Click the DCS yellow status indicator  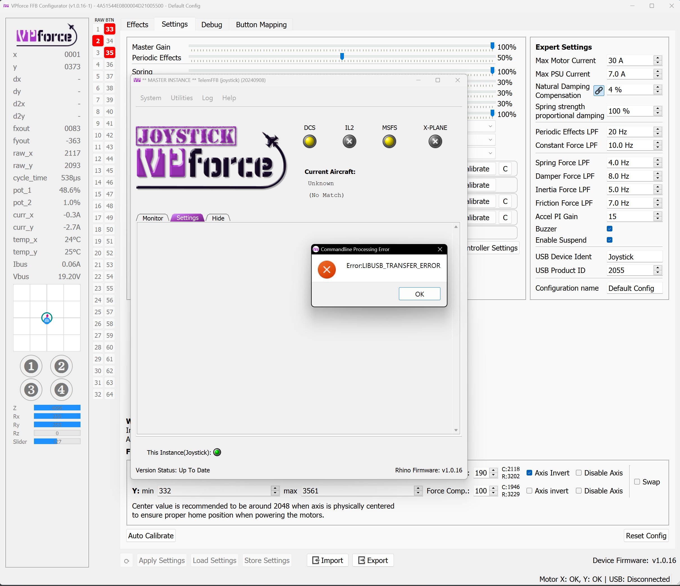pyautogui.click(x=309, y=142)
